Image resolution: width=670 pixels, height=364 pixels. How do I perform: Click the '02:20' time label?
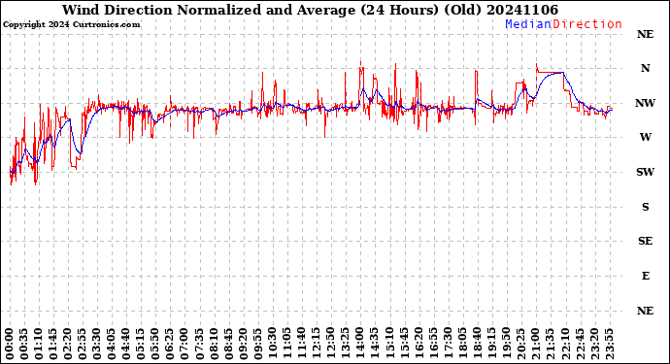tap(68, 344)
